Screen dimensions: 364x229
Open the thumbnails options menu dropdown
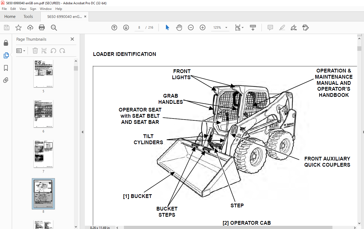[21, 51]
